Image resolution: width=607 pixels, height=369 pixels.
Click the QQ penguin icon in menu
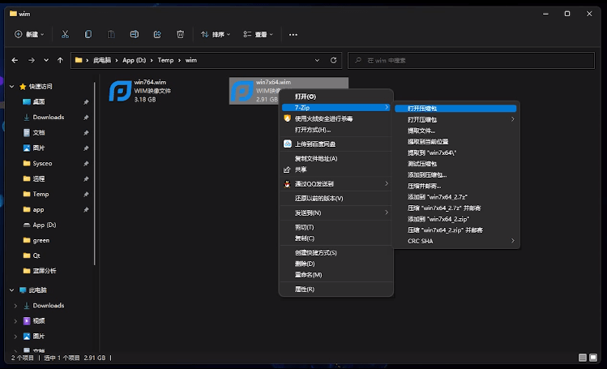(287, 184)
